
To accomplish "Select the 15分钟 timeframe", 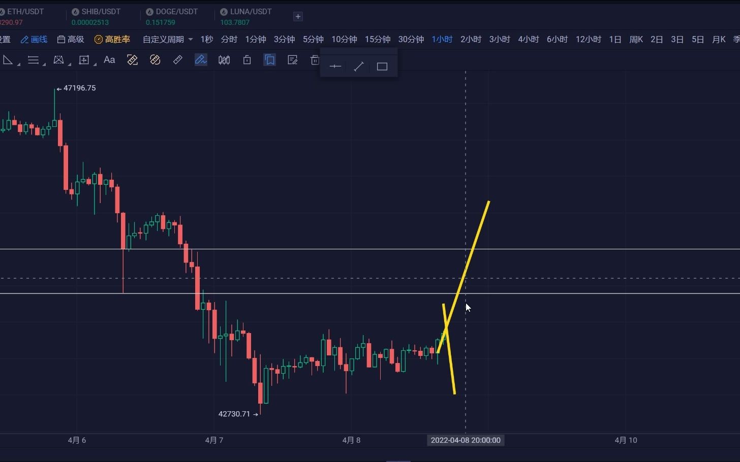I will [378, 39].
